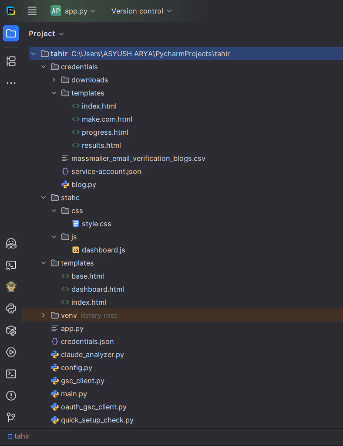Select massmailer_email_verification_blogs.csv file
The height and width of the screenshot is (446, 343).
pos(138,158)
